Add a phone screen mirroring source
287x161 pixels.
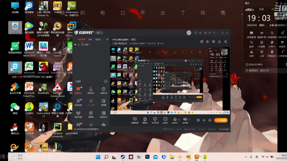155,120
